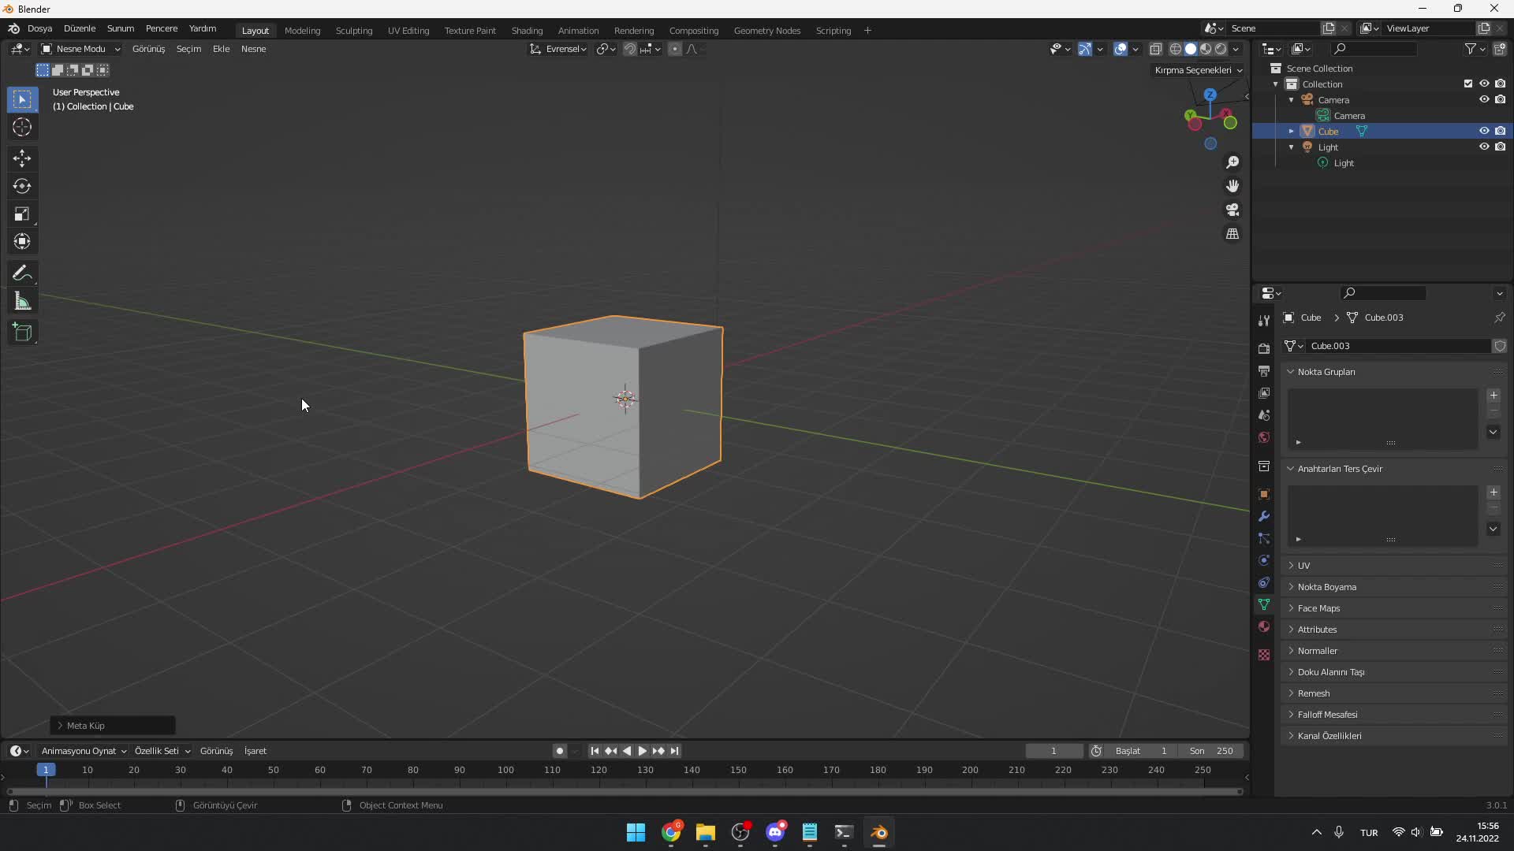Toggle visibility of Camera object
This screenshot has height=851, width=1514.
click(1484, 98)
